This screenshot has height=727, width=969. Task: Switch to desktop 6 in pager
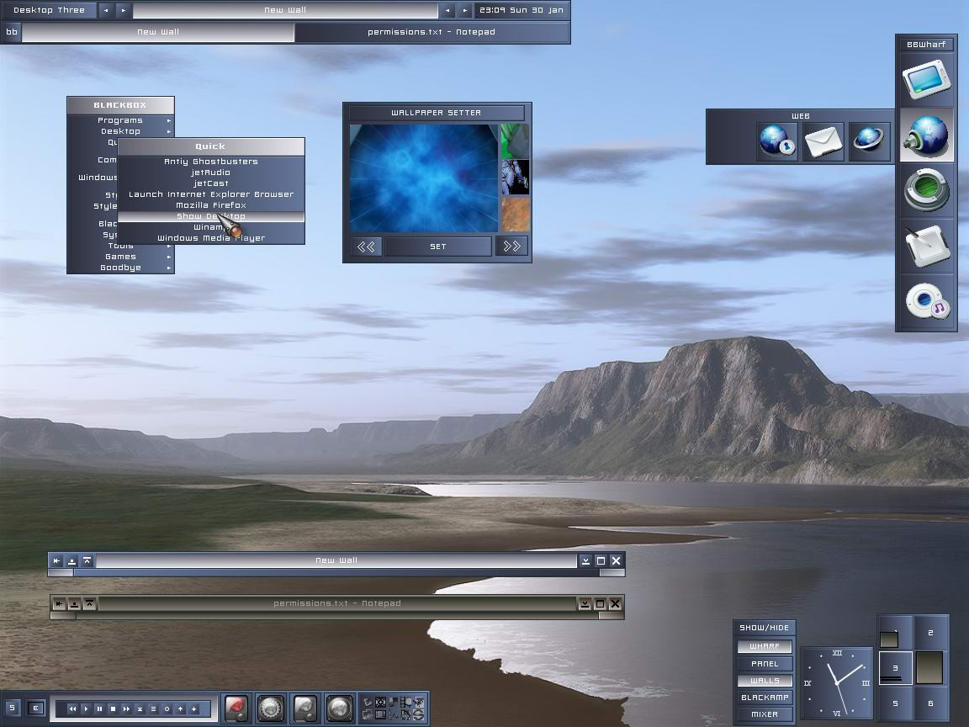tap(930, 703)
